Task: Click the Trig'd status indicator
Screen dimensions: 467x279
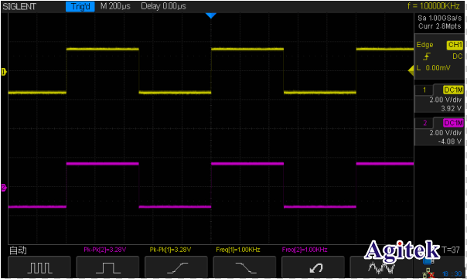Action: [80, 6]
